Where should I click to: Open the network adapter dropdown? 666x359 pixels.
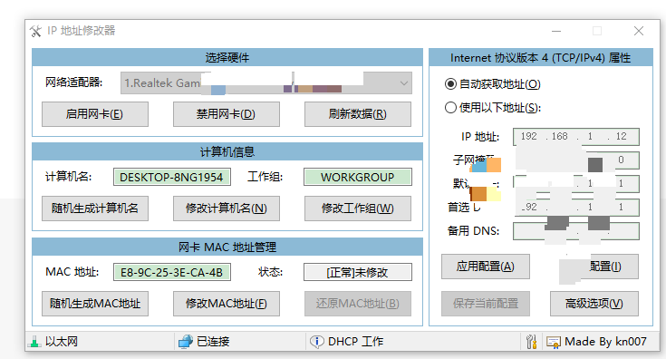266,83
